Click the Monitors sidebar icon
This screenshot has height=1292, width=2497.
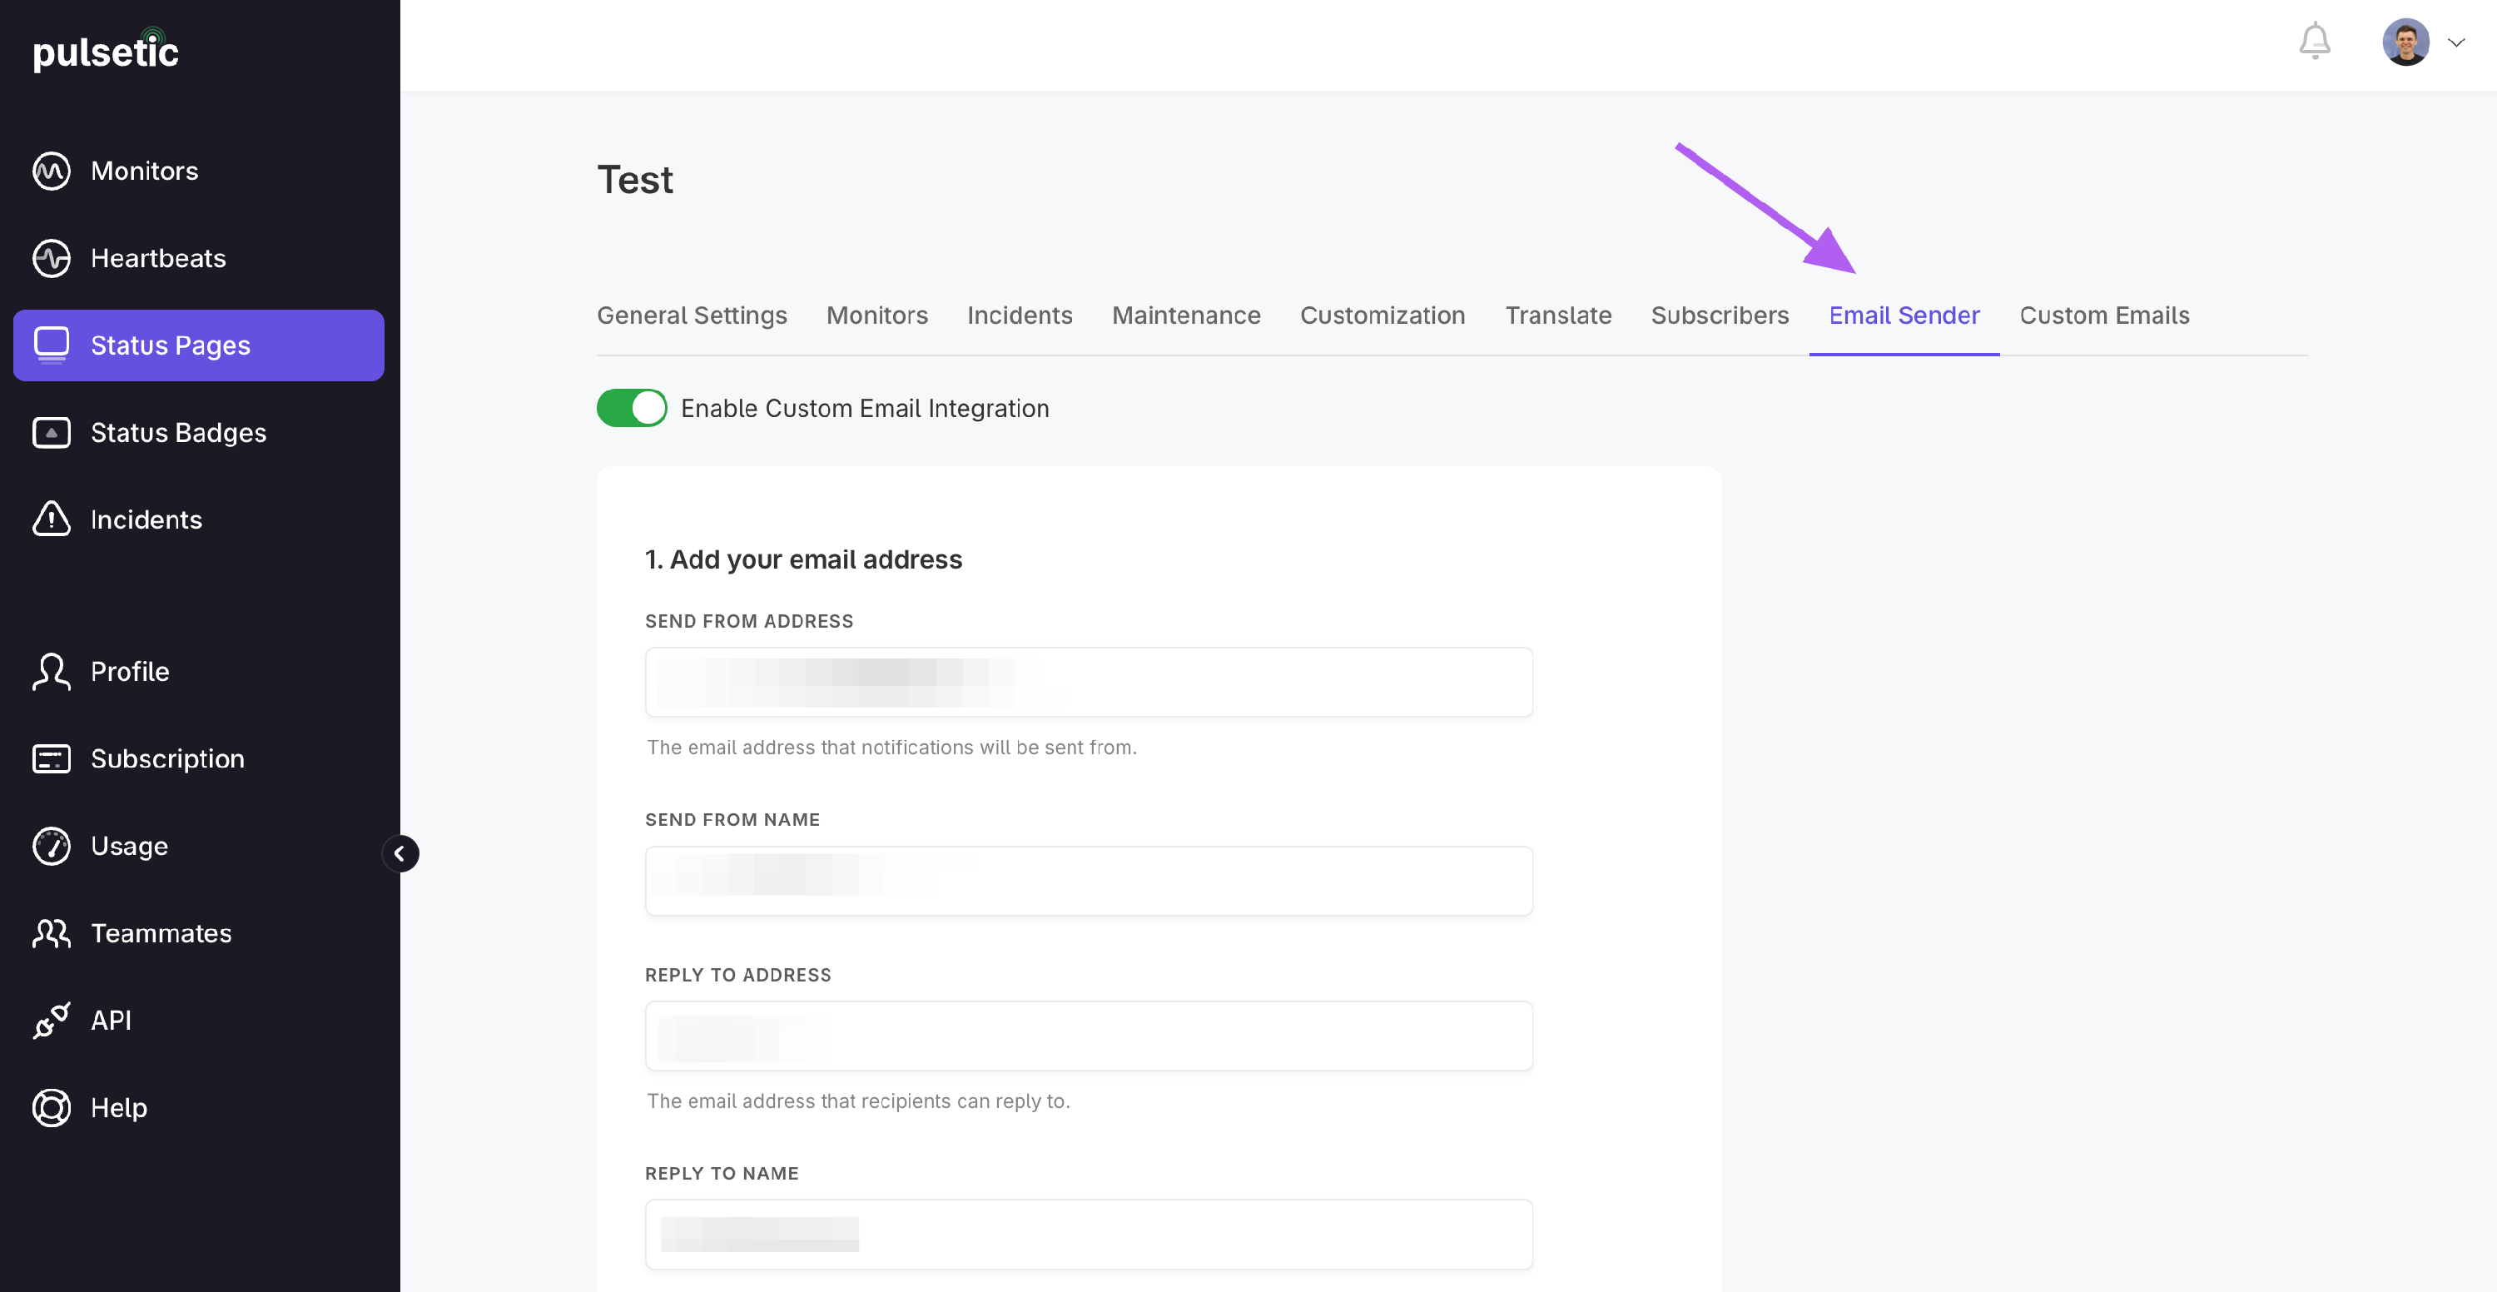(x=52, y=171)
